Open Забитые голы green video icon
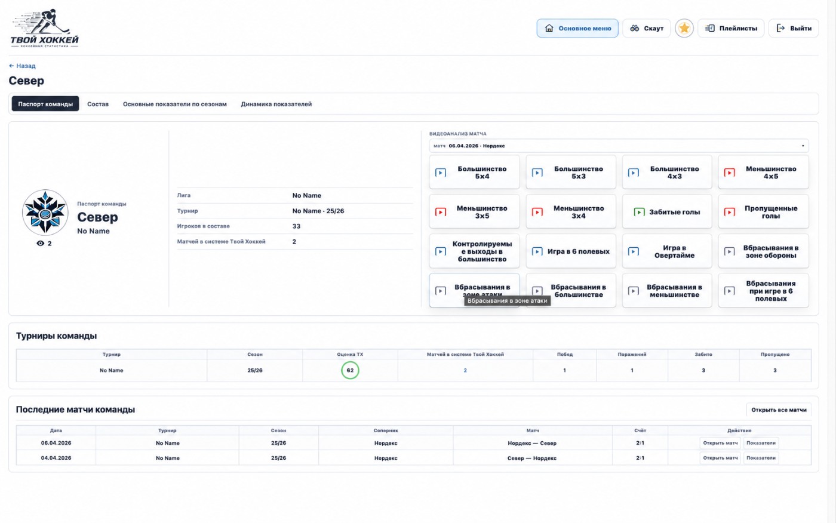 tap(639, 212)
